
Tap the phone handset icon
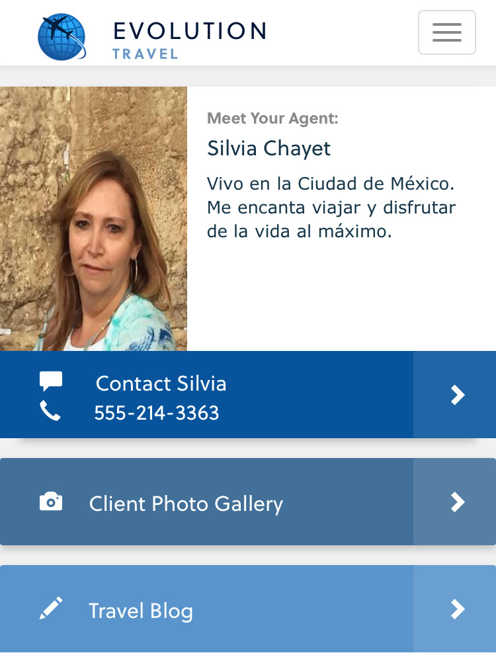tap(50, 411)
